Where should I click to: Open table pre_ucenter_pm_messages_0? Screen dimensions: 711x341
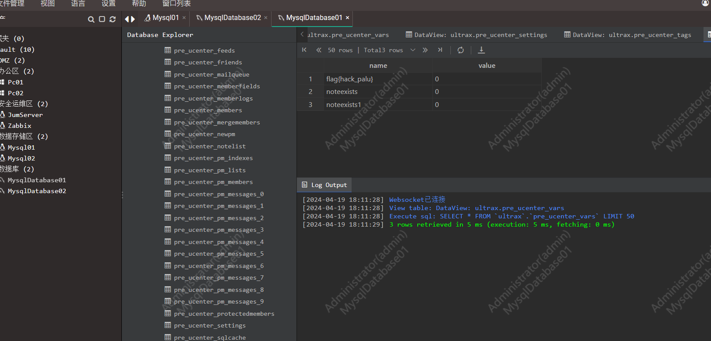click(219, 194)
